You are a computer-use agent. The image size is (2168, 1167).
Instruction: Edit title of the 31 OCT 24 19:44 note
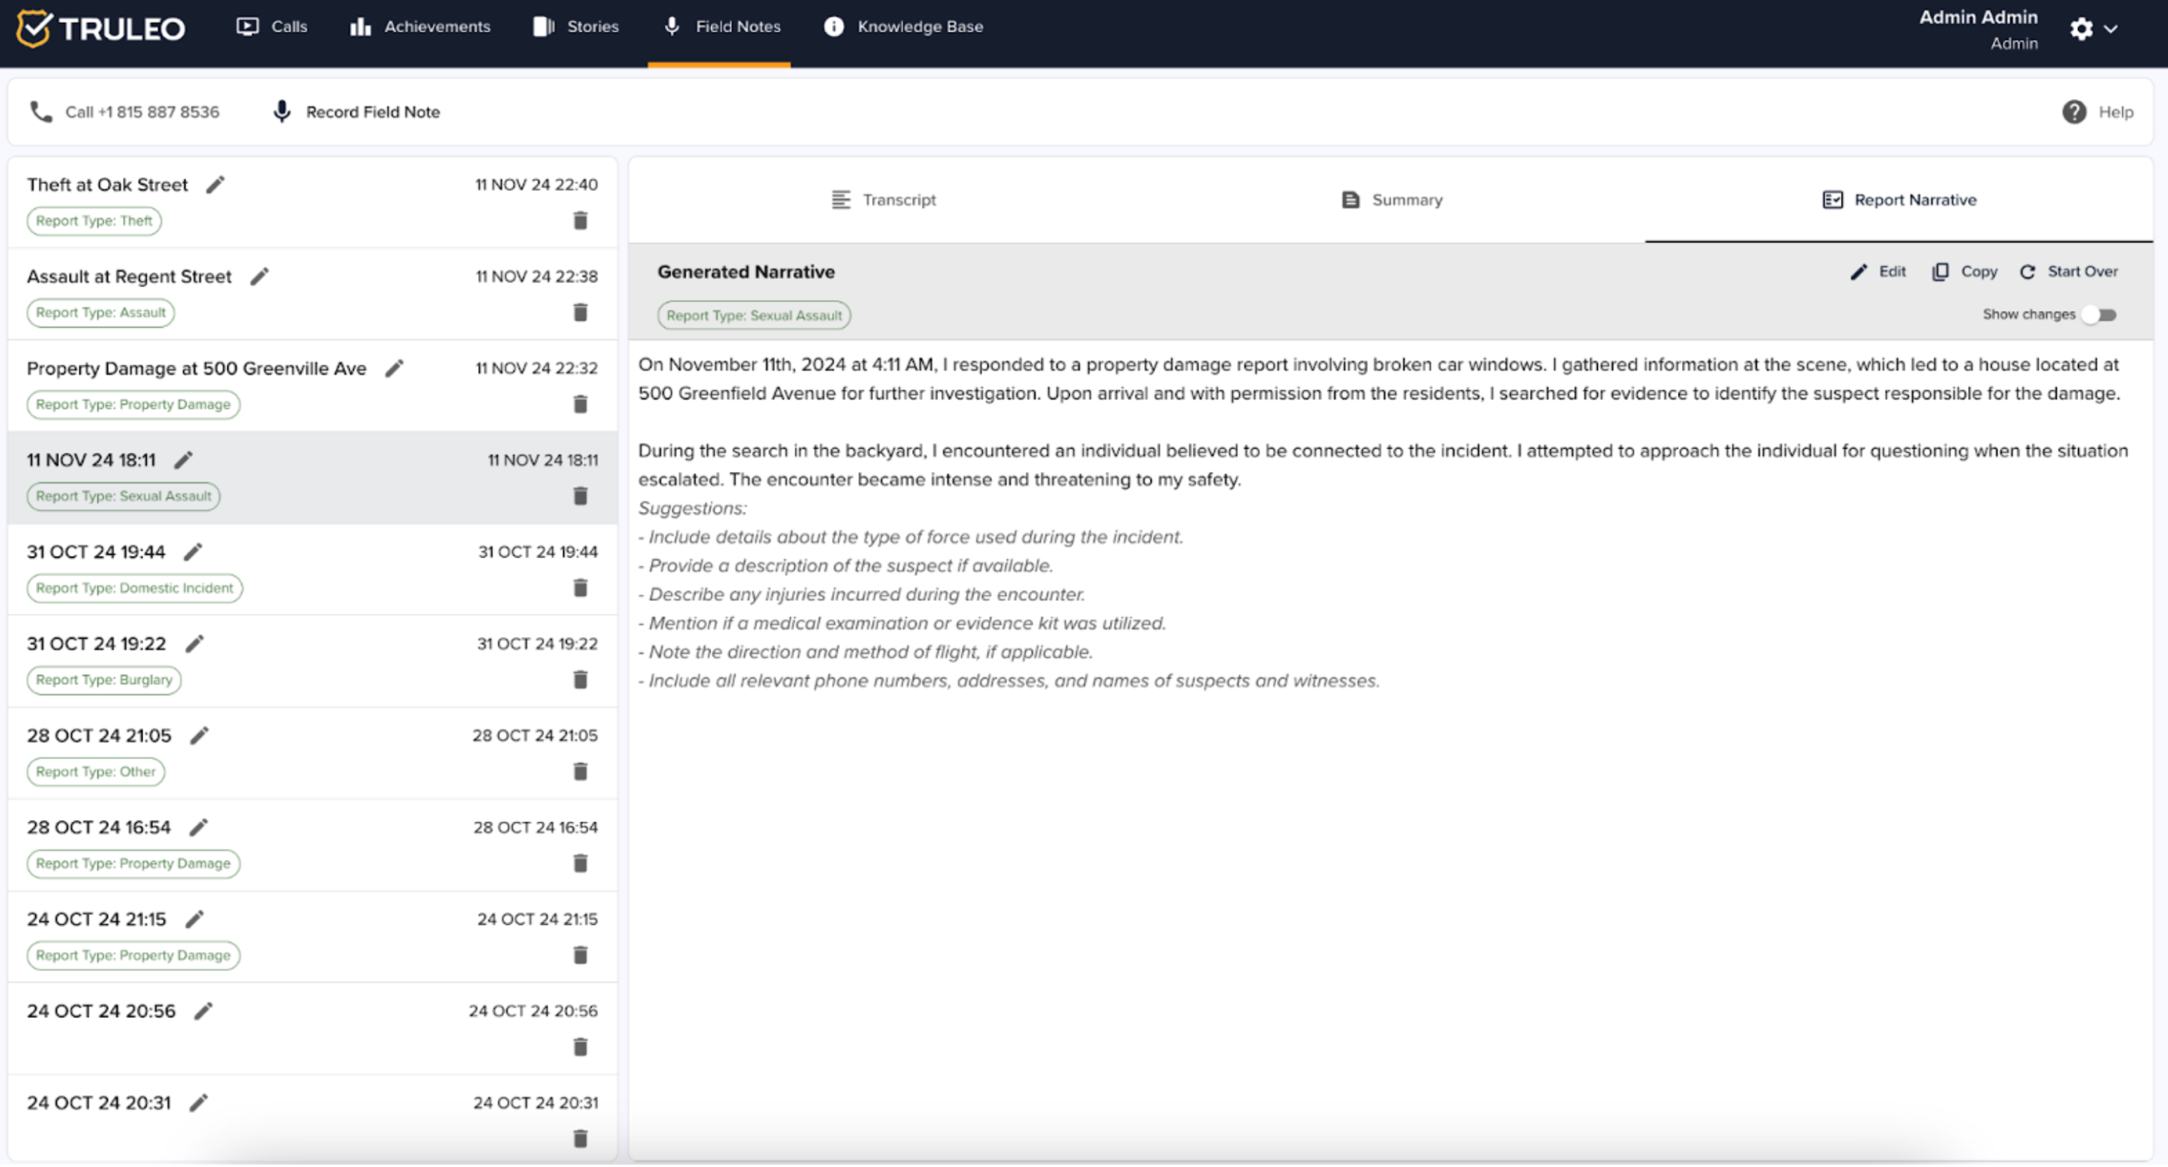point(193,551)
